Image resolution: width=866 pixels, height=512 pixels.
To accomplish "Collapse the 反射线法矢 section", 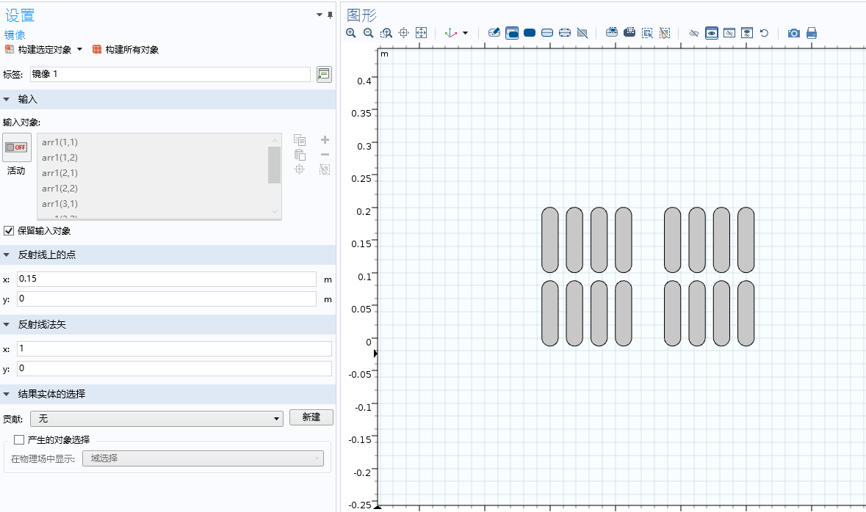I will click(7, 324).
